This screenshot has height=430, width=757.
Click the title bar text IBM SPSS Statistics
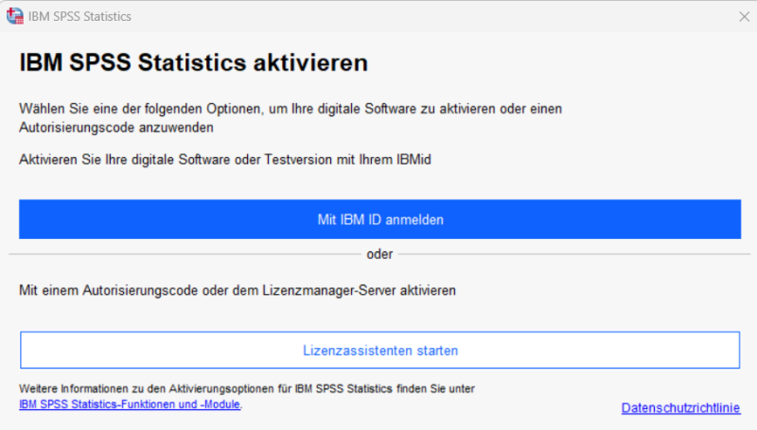click(79, 16)
